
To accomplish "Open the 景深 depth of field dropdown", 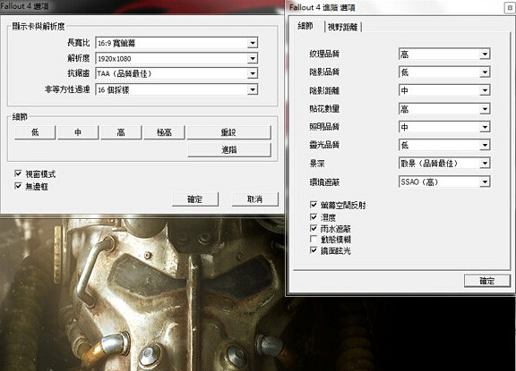I will (x=444, y=164).
